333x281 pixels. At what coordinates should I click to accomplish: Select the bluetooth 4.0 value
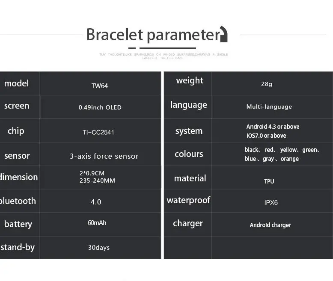click(96, 202)
